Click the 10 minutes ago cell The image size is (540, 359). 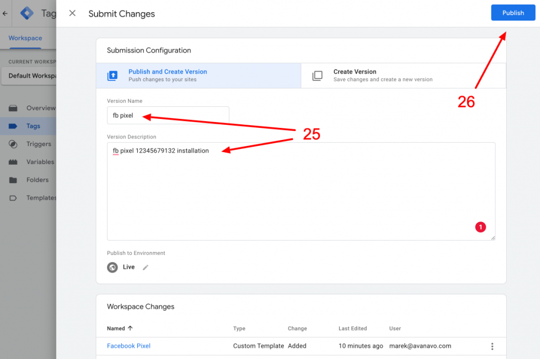[x=361, y=346]
